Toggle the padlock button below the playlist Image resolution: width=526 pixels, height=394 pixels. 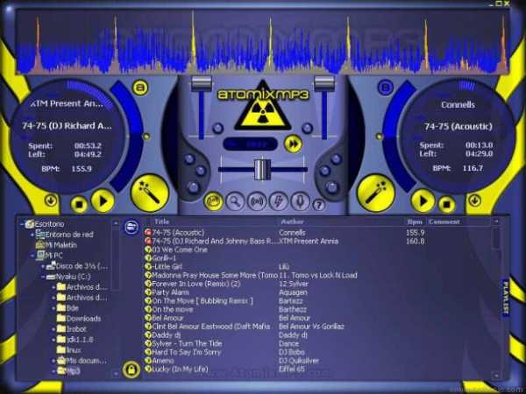[x=131, y=369]
